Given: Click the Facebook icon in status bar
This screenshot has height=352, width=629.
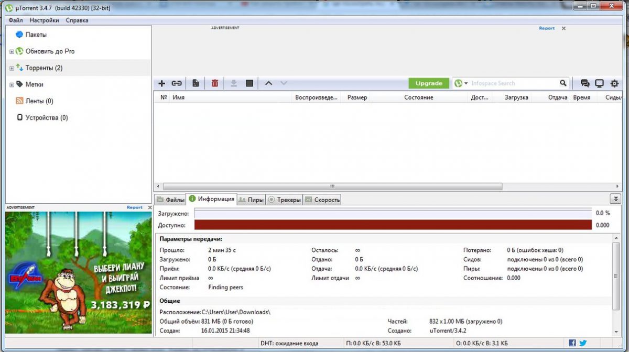Looking at the screenshot, I should point(572,343).
